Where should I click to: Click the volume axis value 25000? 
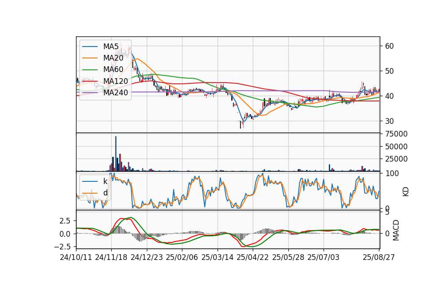coord(396,159)
